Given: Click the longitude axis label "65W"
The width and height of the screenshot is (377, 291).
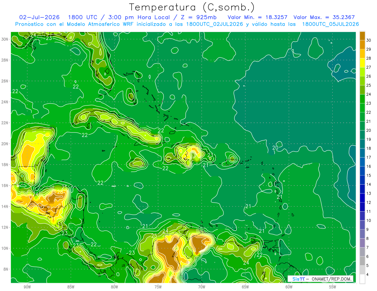Looking at the screenshot, I should pos(245,287).
